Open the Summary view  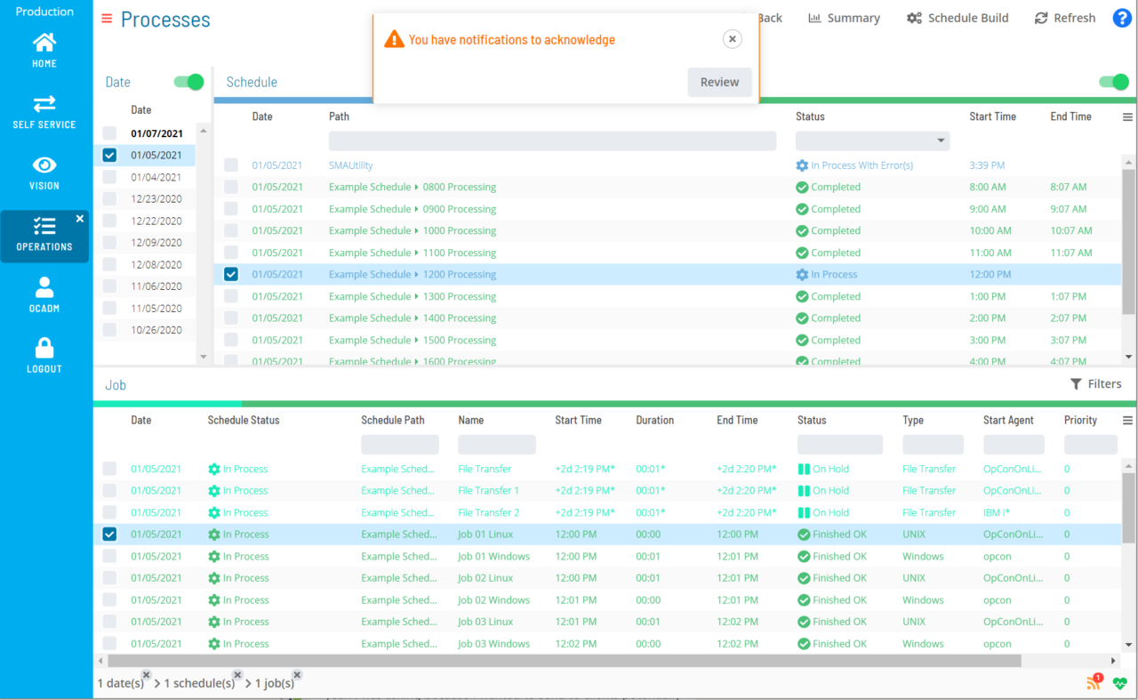coord(844,18)
